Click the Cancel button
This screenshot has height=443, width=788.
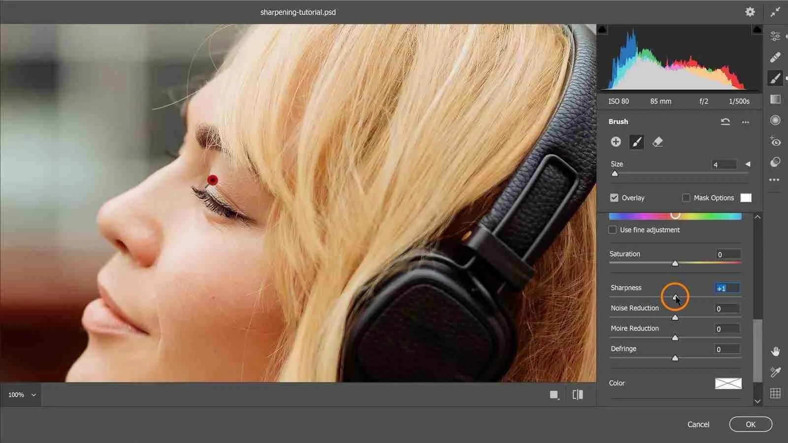(698, 424)
